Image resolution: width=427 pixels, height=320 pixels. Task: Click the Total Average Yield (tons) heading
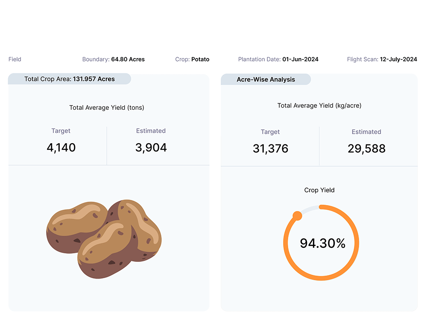tap(107, 108)
